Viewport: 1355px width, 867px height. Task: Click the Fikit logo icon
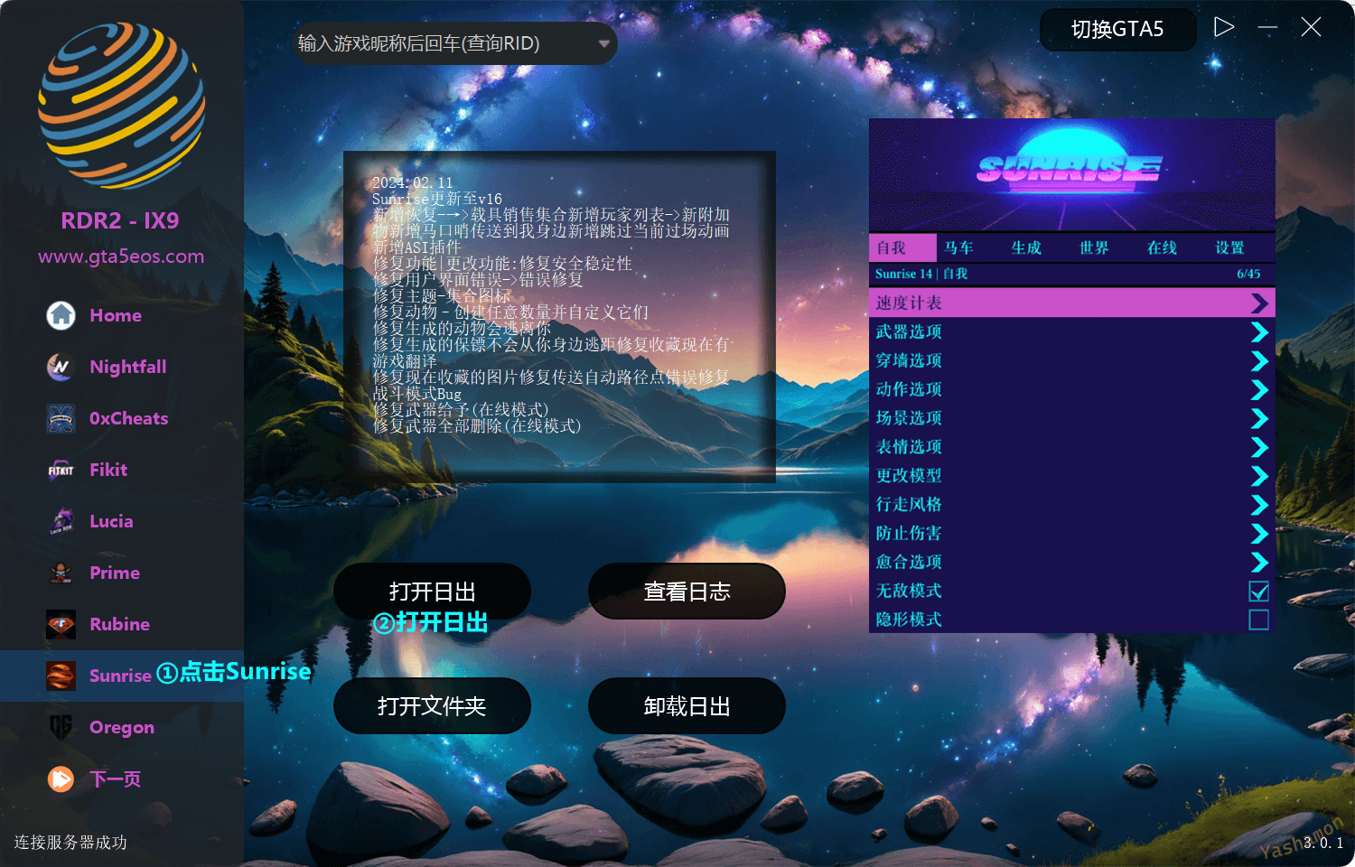pos(61,470)
